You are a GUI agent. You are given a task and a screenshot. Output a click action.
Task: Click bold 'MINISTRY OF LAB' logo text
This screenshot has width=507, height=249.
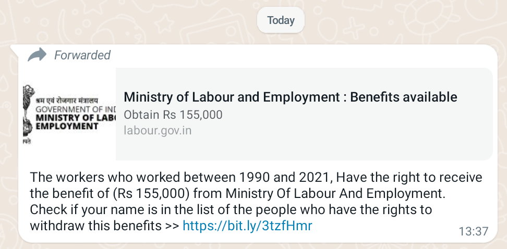(x=76, y=118)
